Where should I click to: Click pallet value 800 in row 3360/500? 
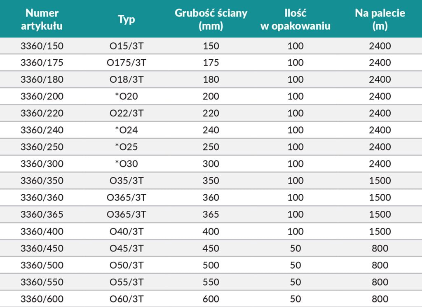380,265
